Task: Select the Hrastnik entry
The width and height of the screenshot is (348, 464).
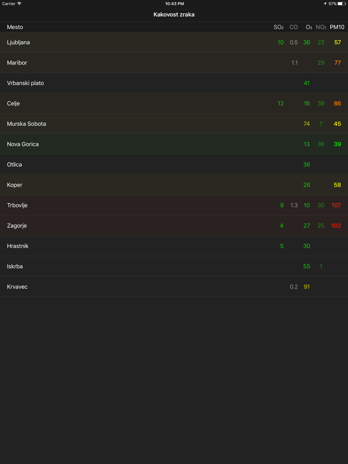Action: pyautogui.click(x=174, y=246)
